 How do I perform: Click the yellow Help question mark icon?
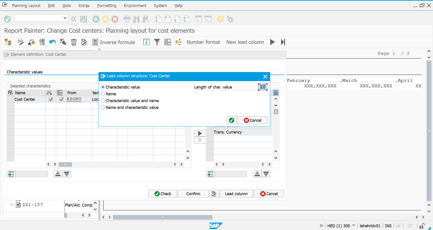coord(220,19)
